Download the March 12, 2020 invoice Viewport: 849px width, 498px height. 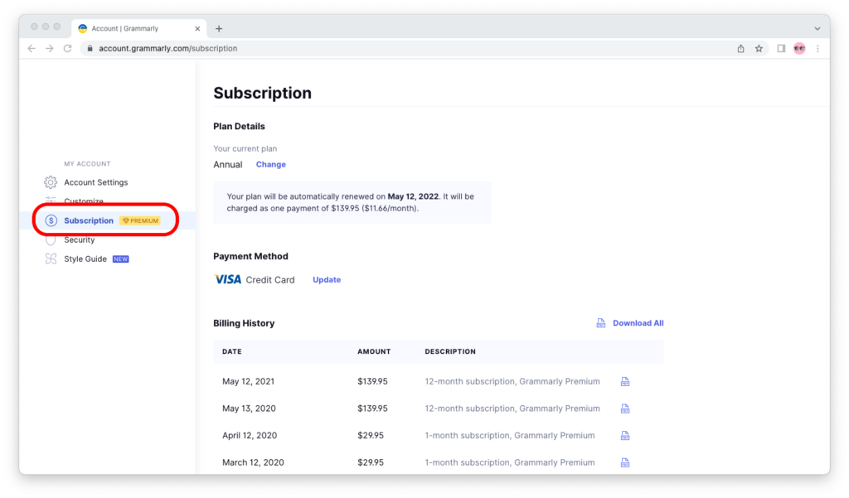click(x=625, y=463)
